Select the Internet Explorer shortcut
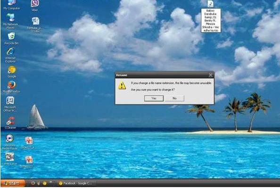Image resolution: width=280 pixels, height=188 pixels. click(x=10, y=55)
